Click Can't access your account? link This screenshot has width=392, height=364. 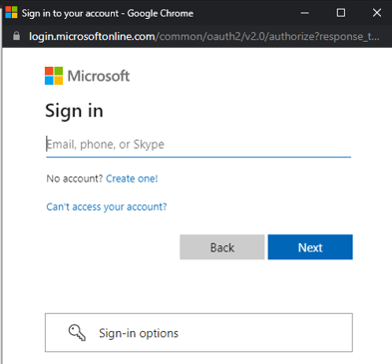[x=107, y=206]
